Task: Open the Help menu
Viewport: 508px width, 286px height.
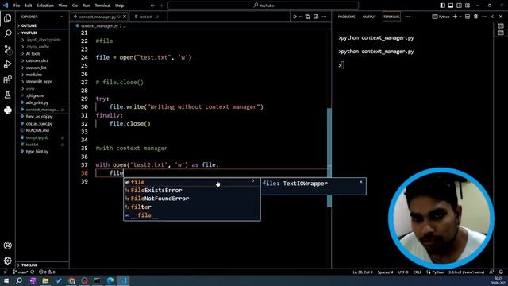Action: (120, 6)
